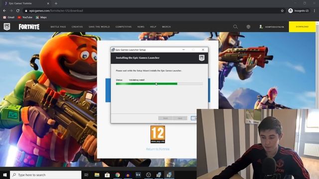This screenshot has width=319, height=179.
Task: Open the MERCH menu item
Action: (x=166, y=27)
